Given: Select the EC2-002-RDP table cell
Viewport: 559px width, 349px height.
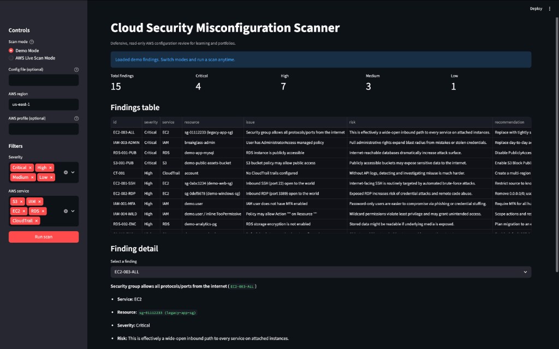Looking at the screenshot, I should coord(126,194).
